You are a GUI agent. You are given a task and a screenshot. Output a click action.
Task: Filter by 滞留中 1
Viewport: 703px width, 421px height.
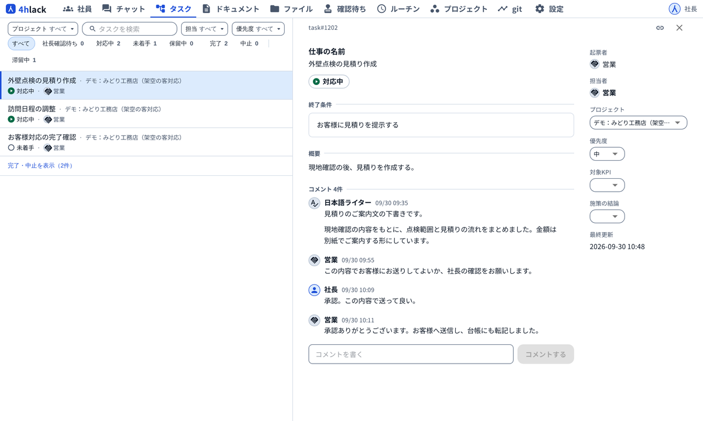[24, 60]
